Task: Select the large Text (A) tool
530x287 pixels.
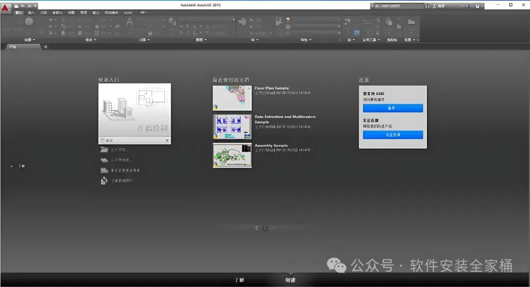Action: [130, 22]
